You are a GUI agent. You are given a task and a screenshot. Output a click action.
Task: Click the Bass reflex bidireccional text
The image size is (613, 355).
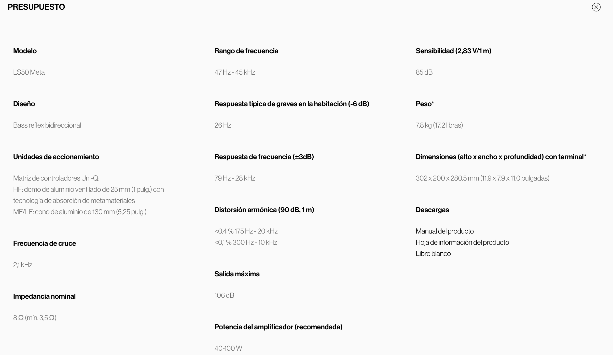47,125
